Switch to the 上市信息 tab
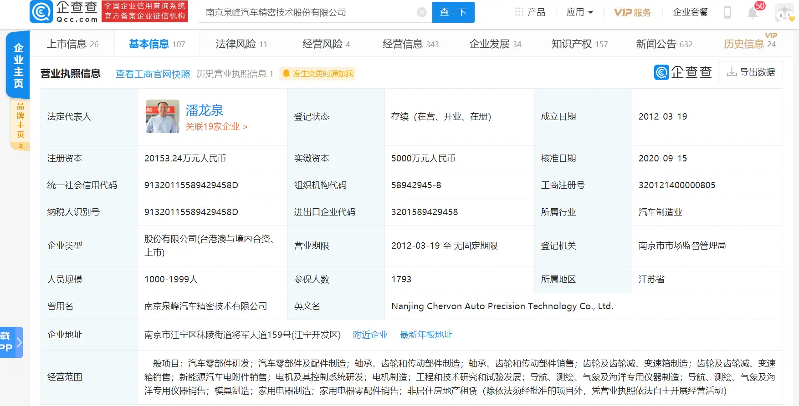799x406 pixels. (72, 44)
